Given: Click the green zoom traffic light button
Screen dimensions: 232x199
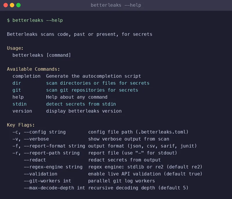Looking at the screenshot, I should 18,5.
